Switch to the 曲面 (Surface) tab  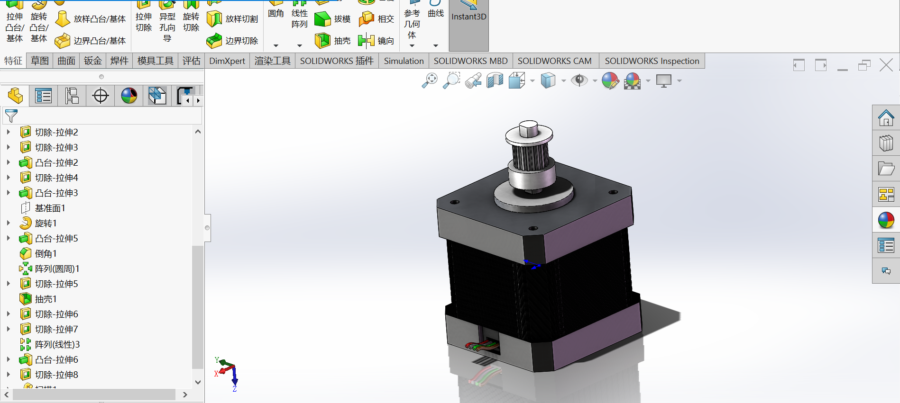(x=66, y=61)
